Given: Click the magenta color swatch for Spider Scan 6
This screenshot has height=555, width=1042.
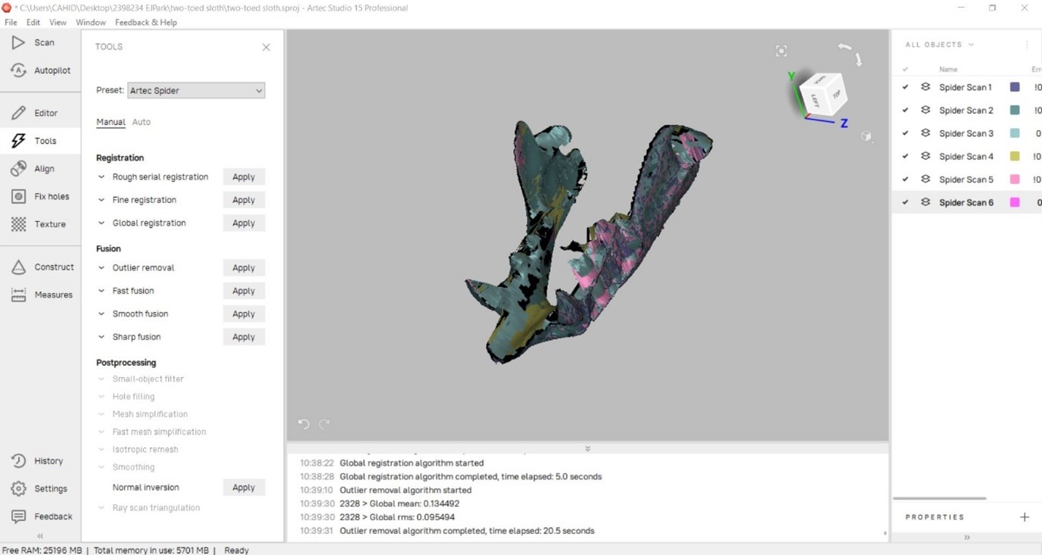Looking at the screenshot, I should [1015, 202].
